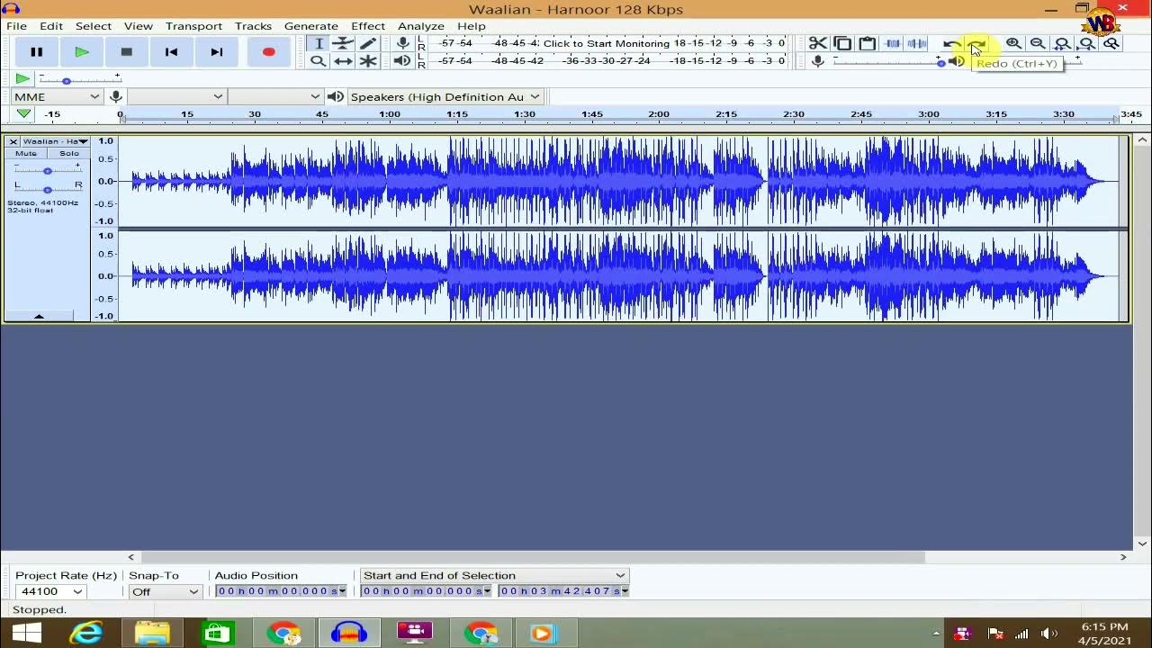Adjust the Waalian track pan slider
Image resolution: width=1152 pixels, height=648 pixels.
pos(47,187)
